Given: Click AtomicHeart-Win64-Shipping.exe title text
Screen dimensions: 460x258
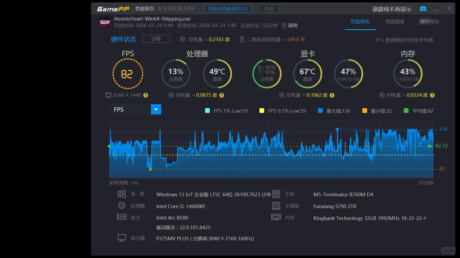Looking at the screenshot, I should coord(152,19).
